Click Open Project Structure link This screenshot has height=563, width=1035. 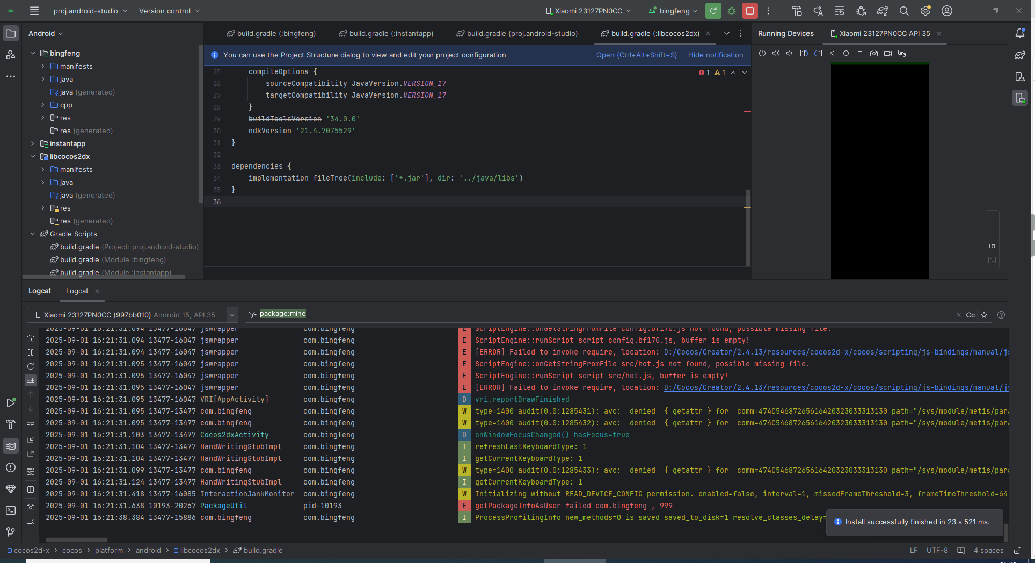tap(636, 55)
